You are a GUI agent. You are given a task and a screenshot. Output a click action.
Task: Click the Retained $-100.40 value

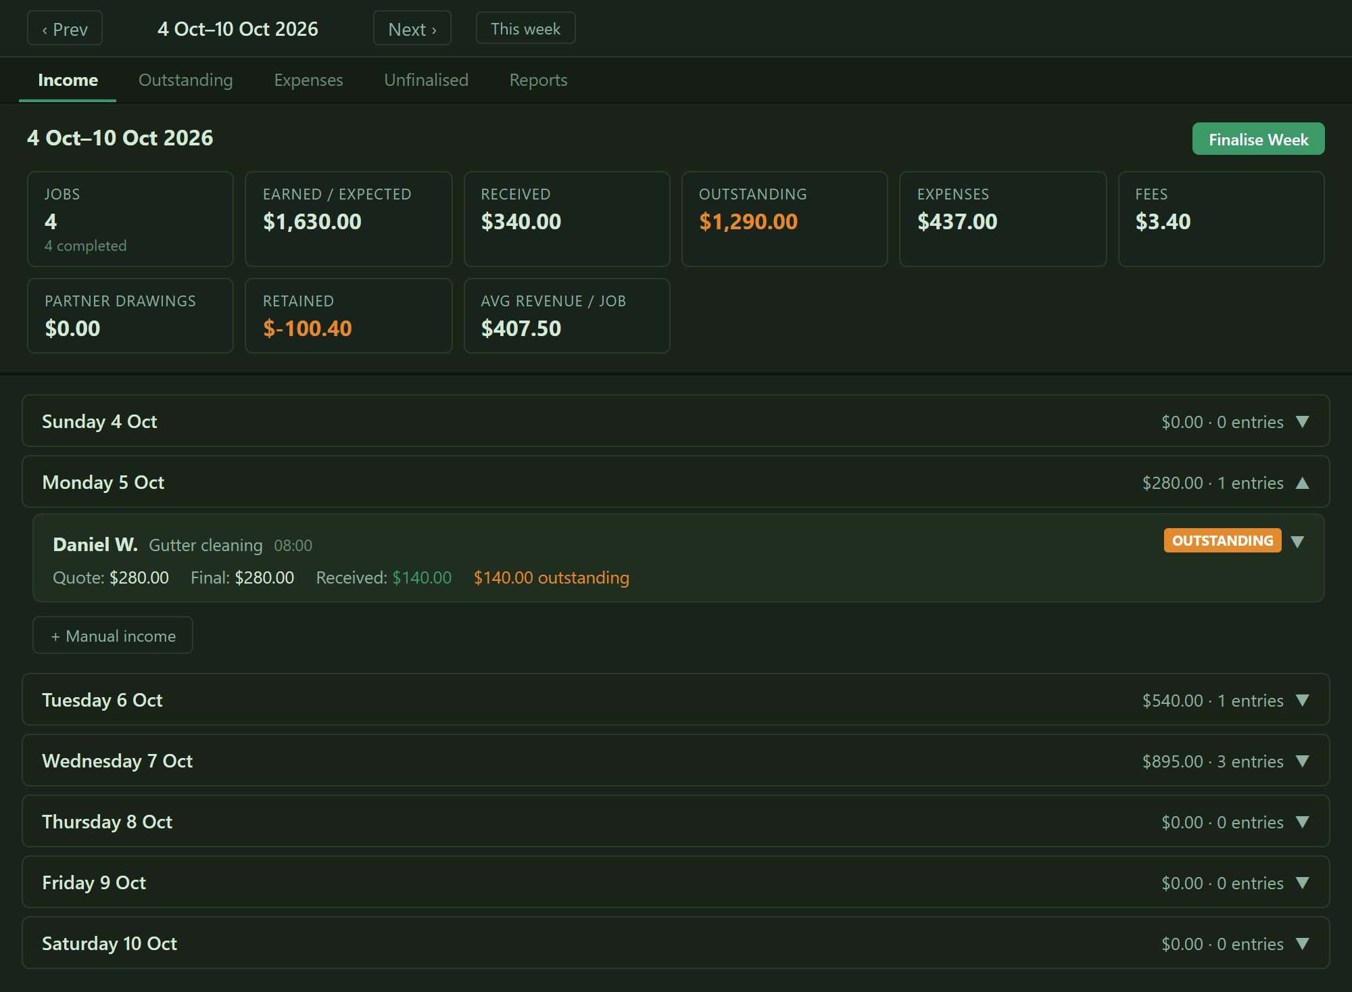(x=307, y=329)
